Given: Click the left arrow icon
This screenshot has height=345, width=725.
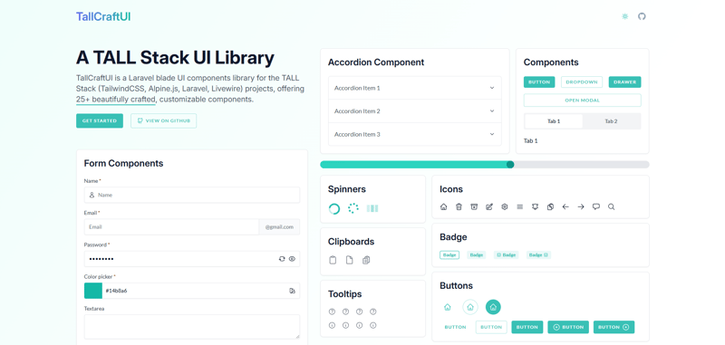Looking at the screenshot, I should pos(565,206).
